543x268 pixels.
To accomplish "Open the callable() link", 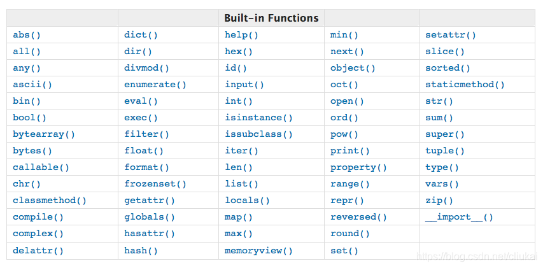I will (x=41, y=167).
